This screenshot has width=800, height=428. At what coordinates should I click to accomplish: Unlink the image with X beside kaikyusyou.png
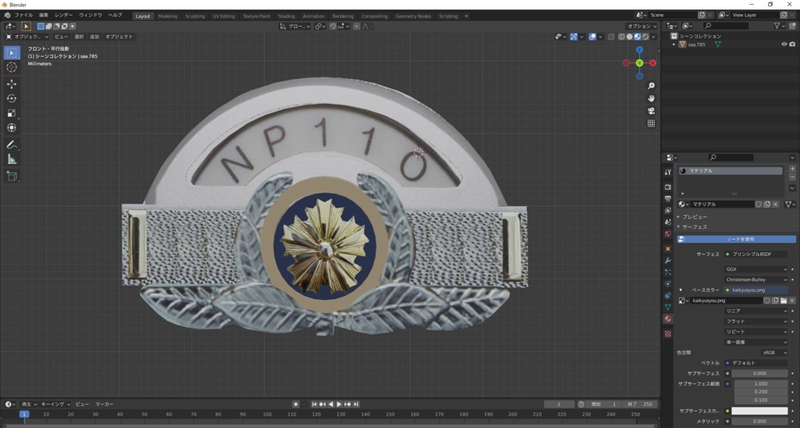click(x=792, y=301)
